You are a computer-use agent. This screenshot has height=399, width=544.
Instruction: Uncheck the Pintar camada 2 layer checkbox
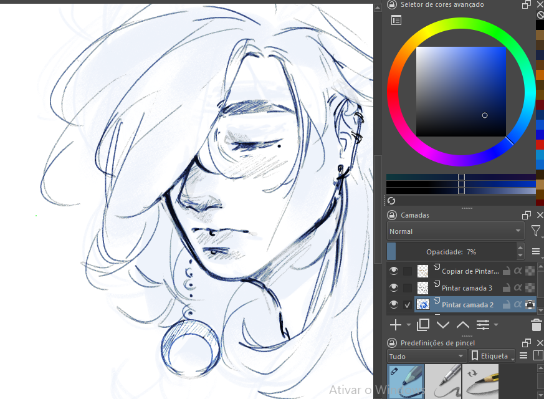tap(408, 305)
